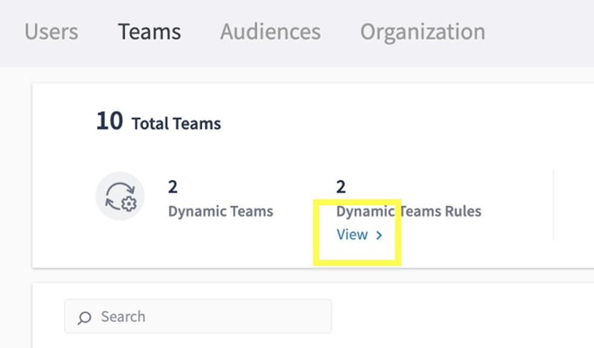
Task: Switch to the Audiences tab
Action: (270, 32)
